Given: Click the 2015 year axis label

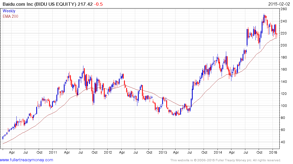Looking at the screenshot, I should click(x=273, y=152).
